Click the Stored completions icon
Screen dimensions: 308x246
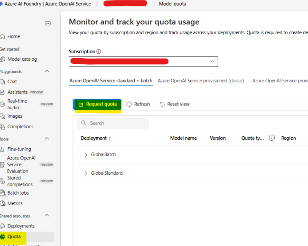[3, 181]
